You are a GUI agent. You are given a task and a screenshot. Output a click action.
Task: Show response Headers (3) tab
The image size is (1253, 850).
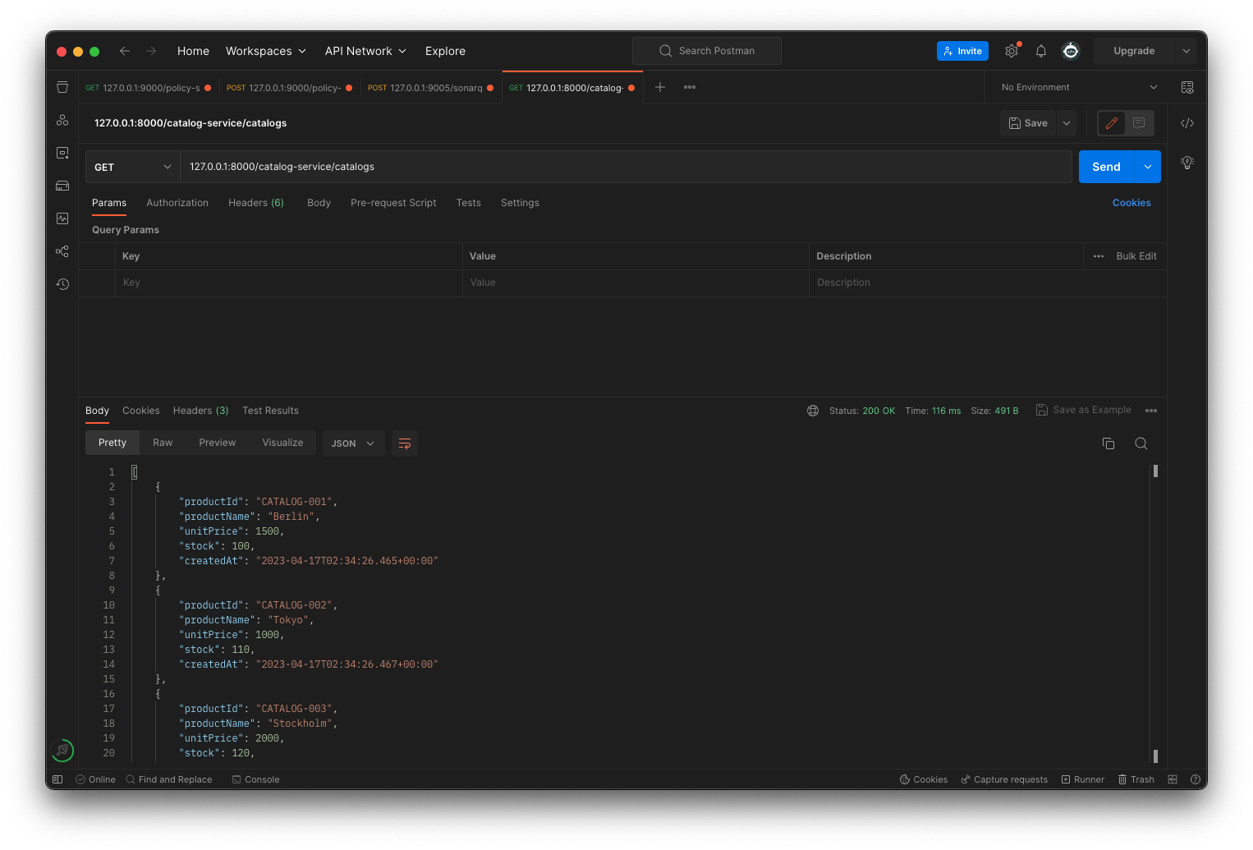[200, 411]
